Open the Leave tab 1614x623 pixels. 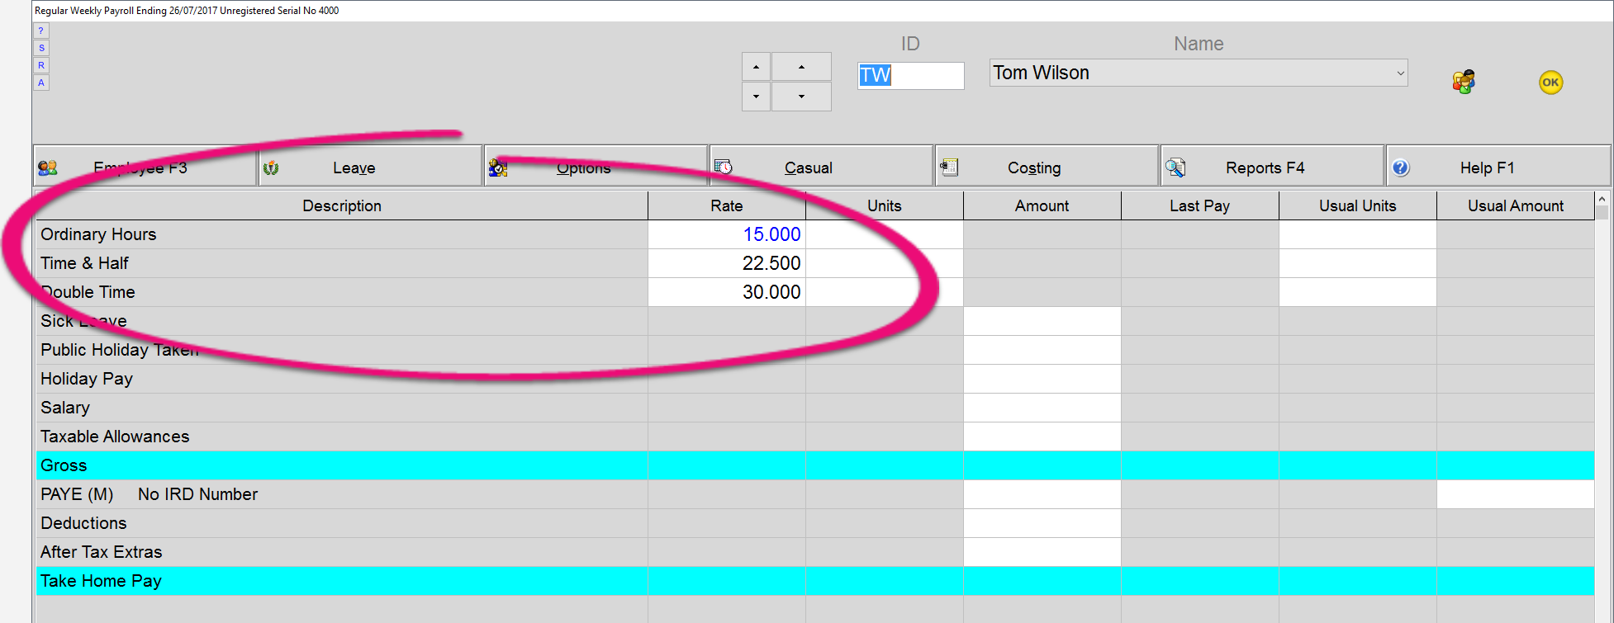click(x=371, y=167)
